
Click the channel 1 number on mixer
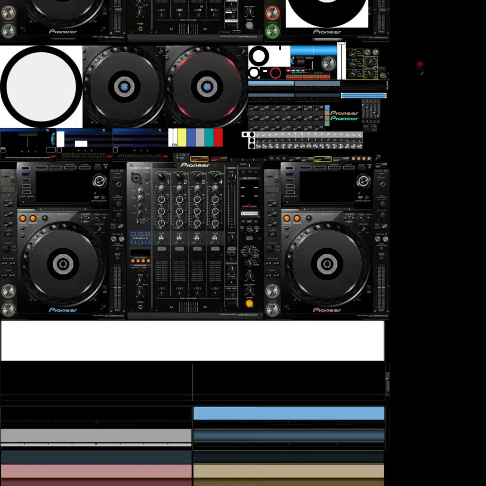pyautogui.click(x=168, y=182)
